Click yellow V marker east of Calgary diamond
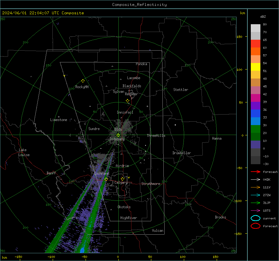This screenshot has height=261, width=279. (129, 178)
